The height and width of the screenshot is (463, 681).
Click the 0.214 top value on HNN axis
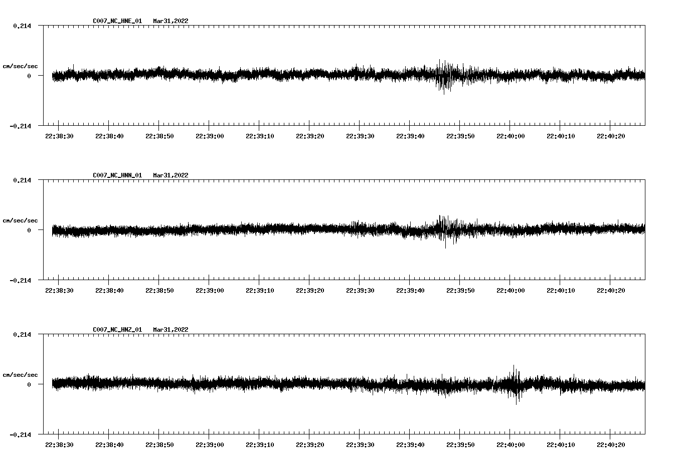coord(22,180)
